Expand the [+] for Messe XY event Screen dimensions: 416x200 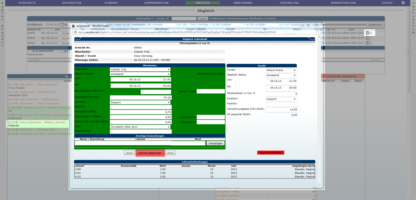[10, 115]
